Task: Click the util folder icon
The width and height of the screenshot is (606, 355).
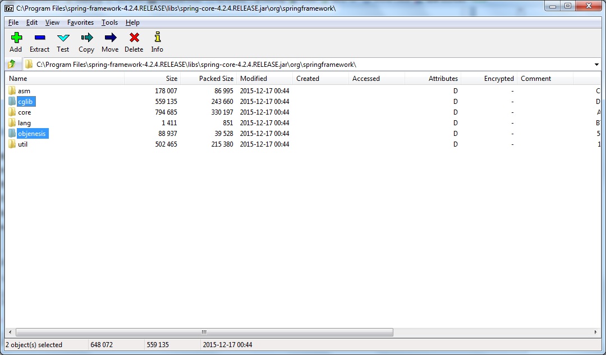Action: pyautogui.click(x=12, y=144)
